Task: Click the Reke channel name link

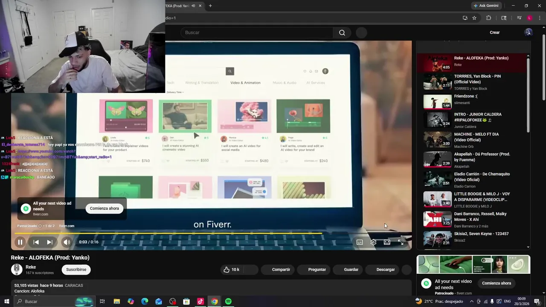Action: coord(31,267)
